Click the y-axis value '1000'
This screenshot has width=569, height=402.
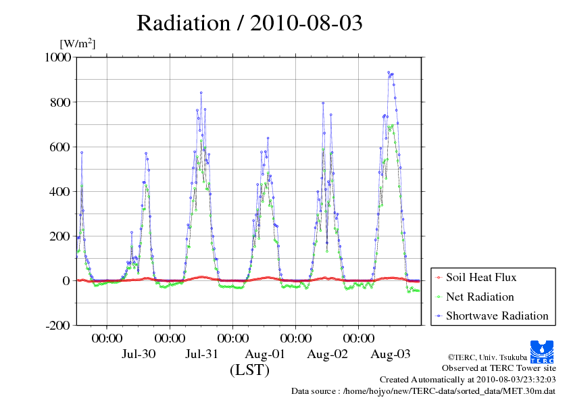pos(57,57)
